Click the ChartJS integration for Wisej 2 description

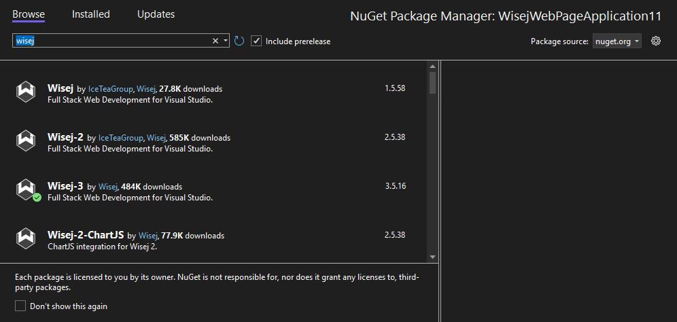click(x=102, y=247)
